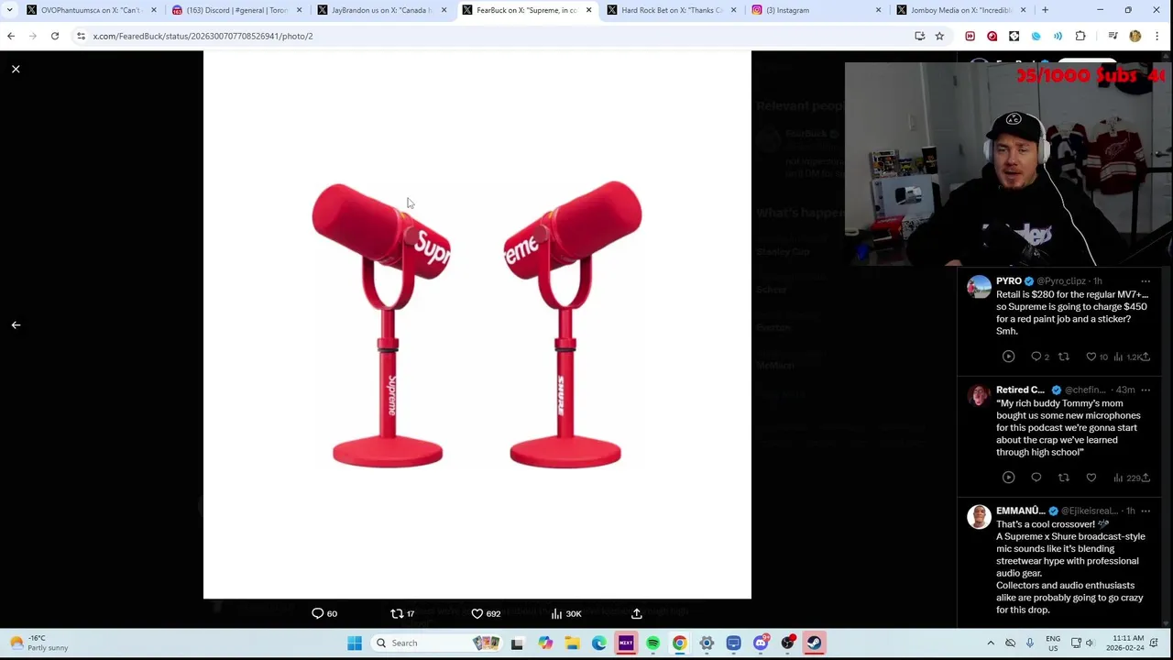The height and width of the screenshot is (660, 1173).
Task: Open the weather widget showing -16°C
Action: point(38,643)
